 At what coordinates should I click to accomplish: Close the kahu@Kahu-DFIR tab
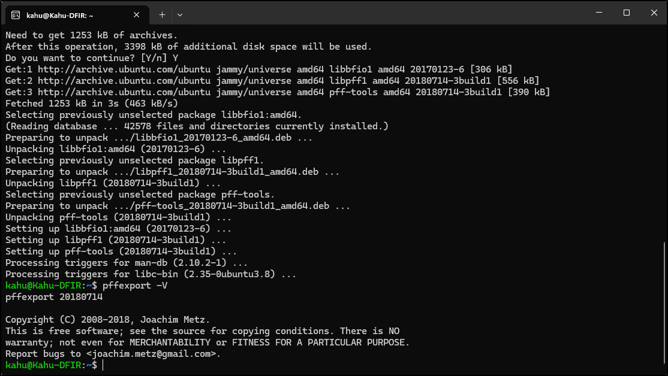136,15
